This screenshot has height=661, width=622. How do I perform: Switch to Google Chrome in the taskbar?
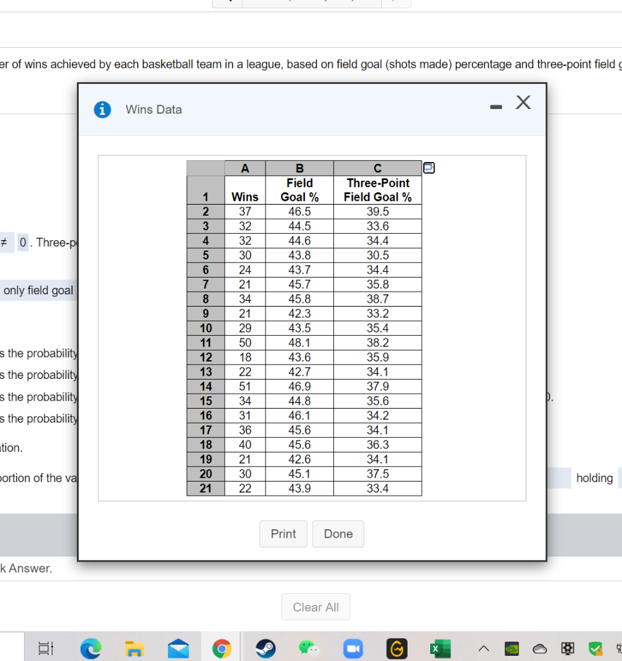(222, 648)
